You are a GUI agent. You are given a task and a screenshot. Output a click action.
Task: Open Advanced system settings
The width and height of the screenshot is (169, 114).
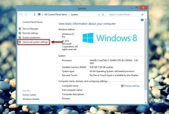35,42
